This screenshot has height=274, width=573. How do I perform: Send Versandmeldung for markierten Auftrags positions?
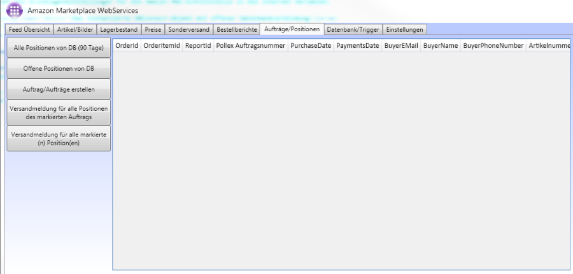pos(59,113)
